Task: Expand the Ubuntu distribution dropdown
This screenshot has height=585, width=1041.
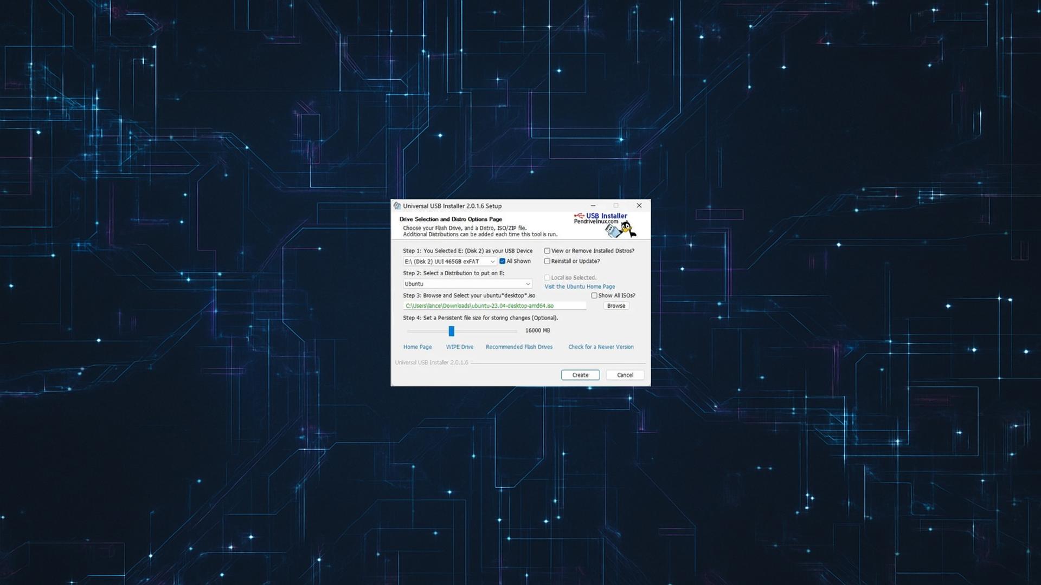Action: 467,284
